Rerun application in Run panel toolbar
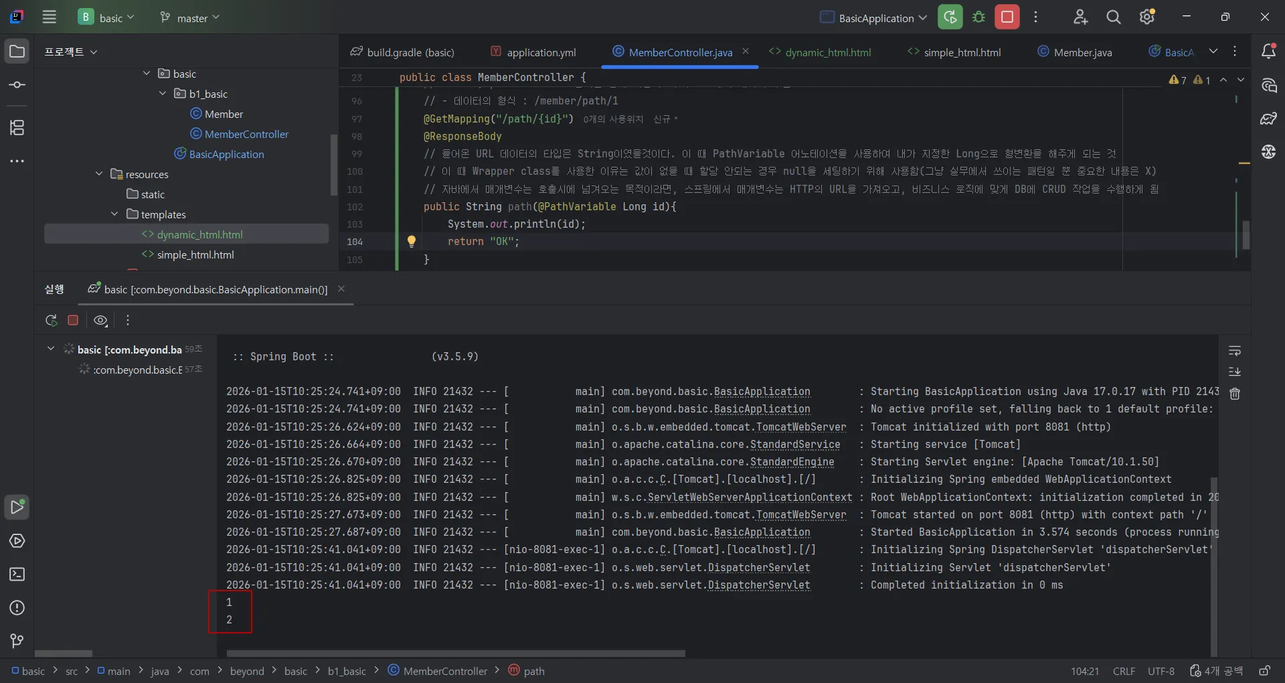Screen dimensions: 1285x683 (x=52, y=320)
